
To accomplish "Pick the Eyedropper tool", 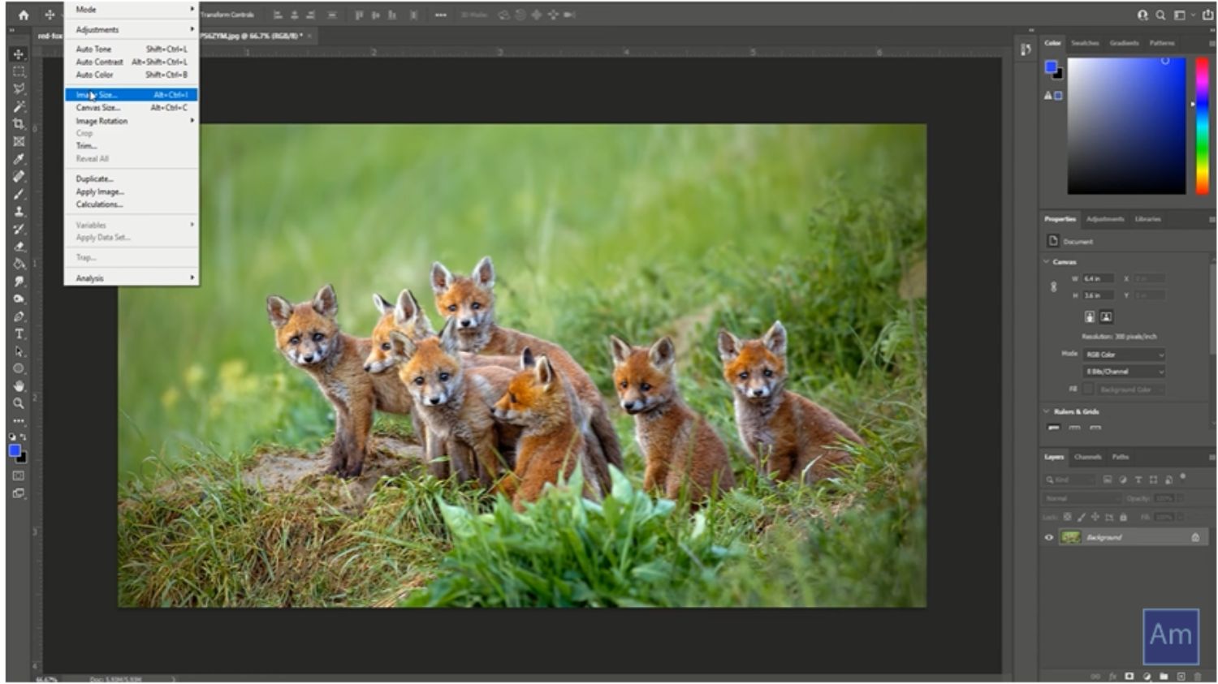I will [19, 159].
